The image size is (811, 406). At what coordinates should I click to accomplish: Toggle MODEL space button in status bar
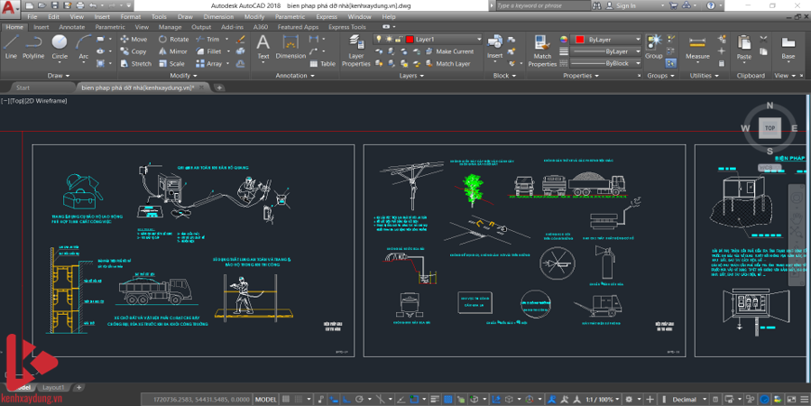coord(266,399)
